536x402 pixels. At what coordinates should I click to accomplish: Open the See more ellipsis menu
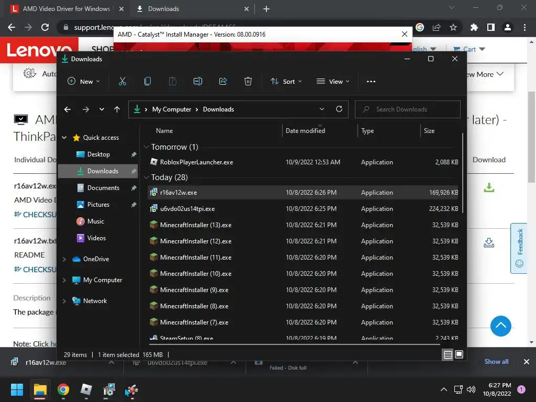click(x=371, y=81)
